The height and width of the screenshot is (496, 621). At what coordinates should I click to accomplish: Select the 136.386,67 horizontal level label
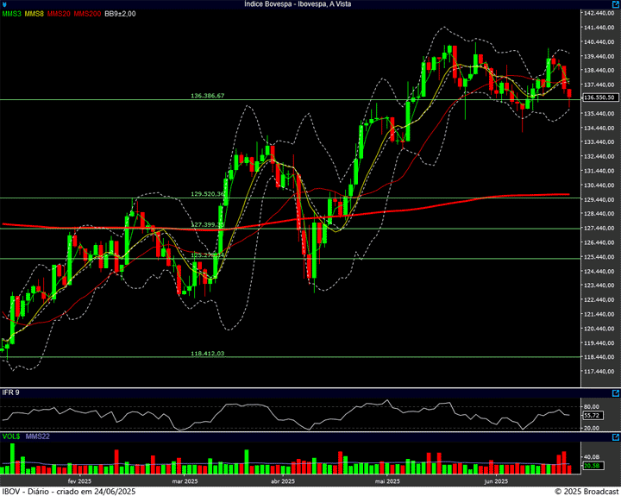pyautogui.click(x=207, y=96)
